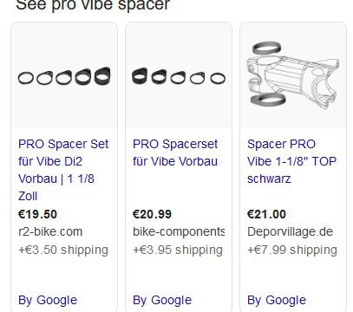Open the PRO Spacerset für Vibe Vorbau image
353x312 pixels.
pos(179,75)
